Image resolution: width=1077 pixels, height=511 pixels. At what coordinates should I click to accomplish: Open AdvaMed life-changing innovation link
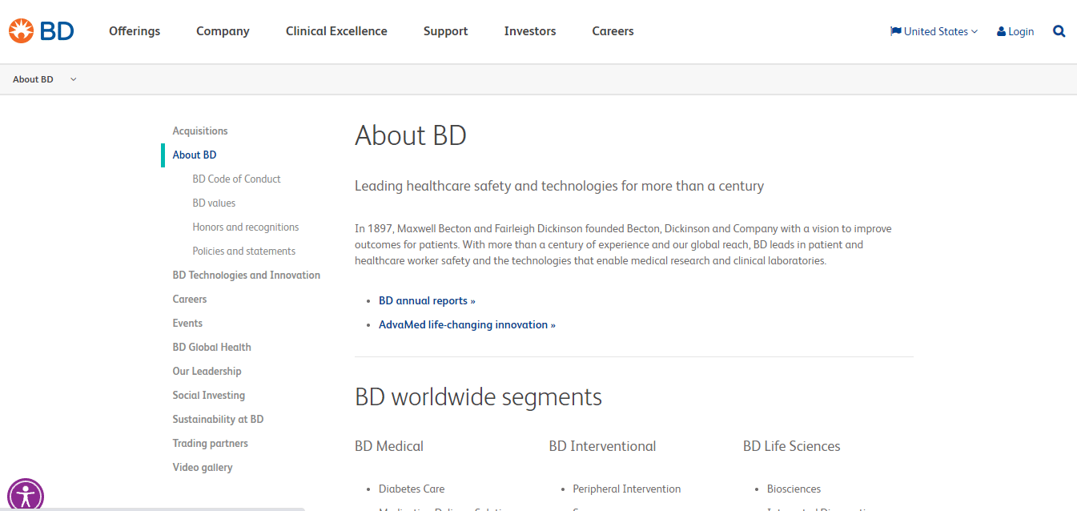[467, 325]
